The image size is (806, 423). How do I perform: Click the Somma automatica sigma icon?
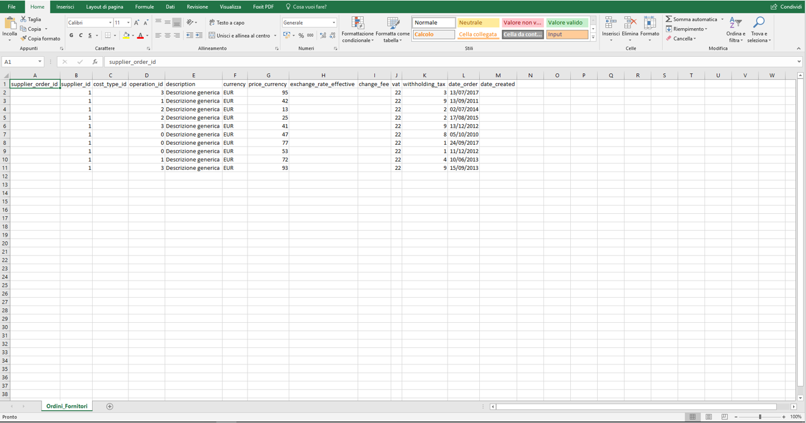pyautogui.click(x=669, y=19)
